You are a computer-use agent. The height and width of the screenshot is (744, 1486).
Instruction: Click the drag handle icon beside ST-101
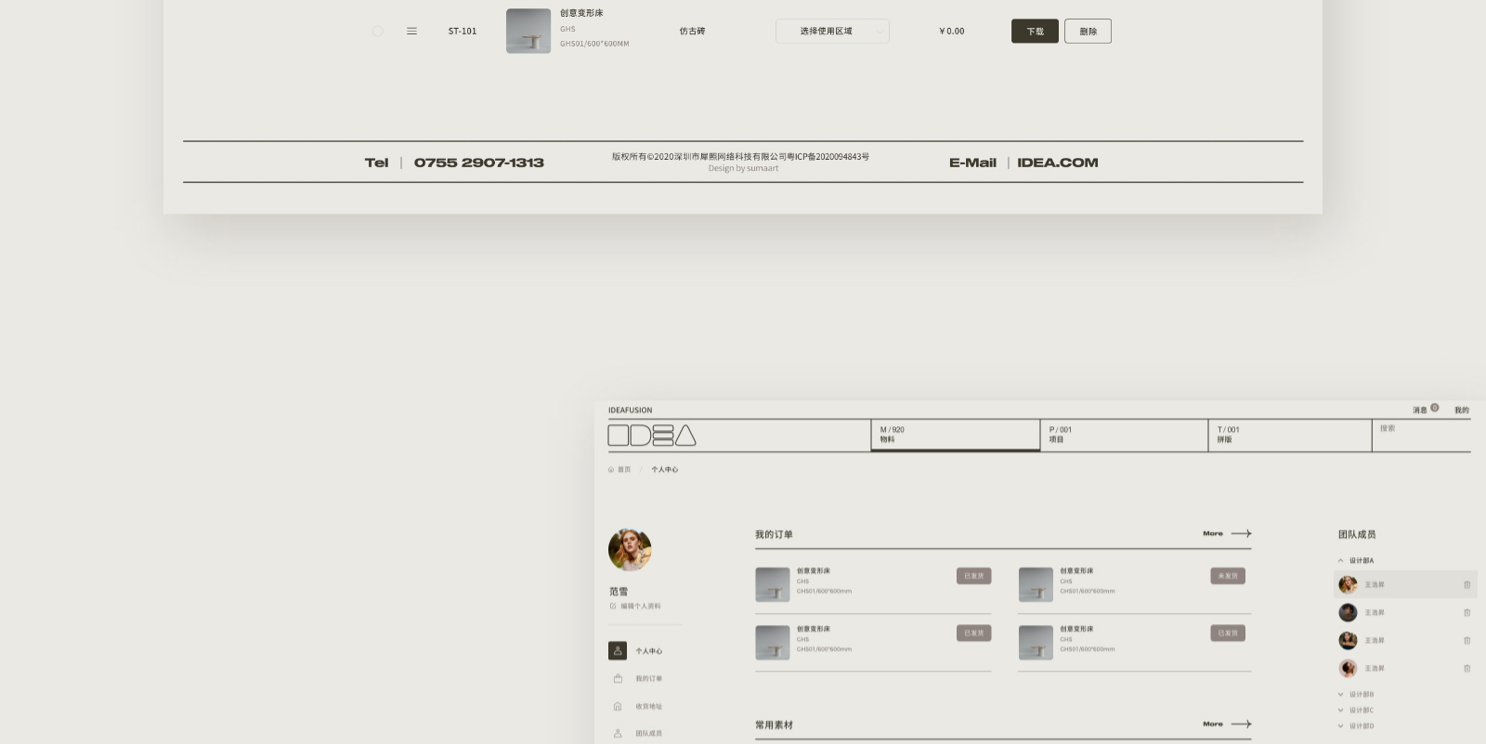click(411, 32)
